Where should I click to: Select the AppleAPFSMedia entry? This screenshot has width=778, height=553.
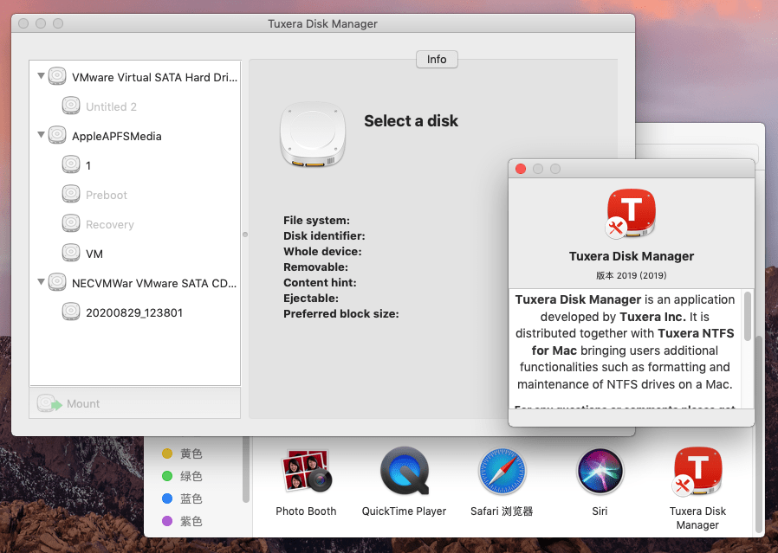tap(117, 136)
